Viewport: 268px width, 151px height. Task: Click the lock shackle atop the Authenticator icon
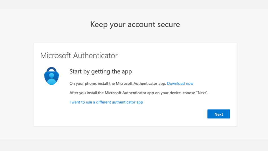coord(51,69)
